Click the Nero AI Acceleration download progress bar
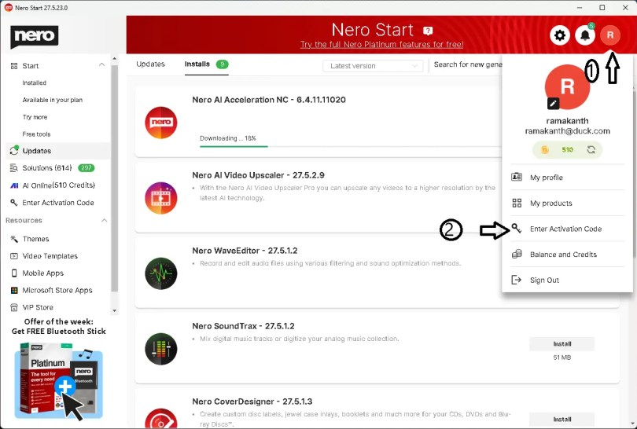637x429 pixels. 349,146
